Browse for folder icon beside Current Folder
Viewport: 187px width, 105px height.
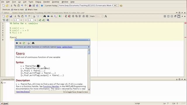[x=121, y=6]
